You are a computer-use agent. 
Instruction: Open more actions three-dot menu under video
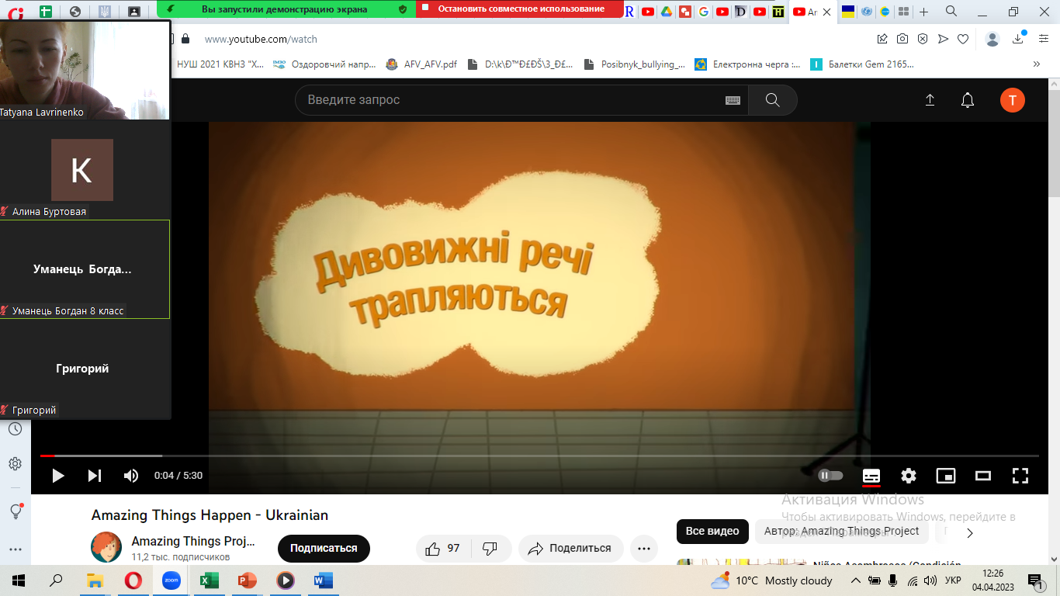(x=643, y=549)
